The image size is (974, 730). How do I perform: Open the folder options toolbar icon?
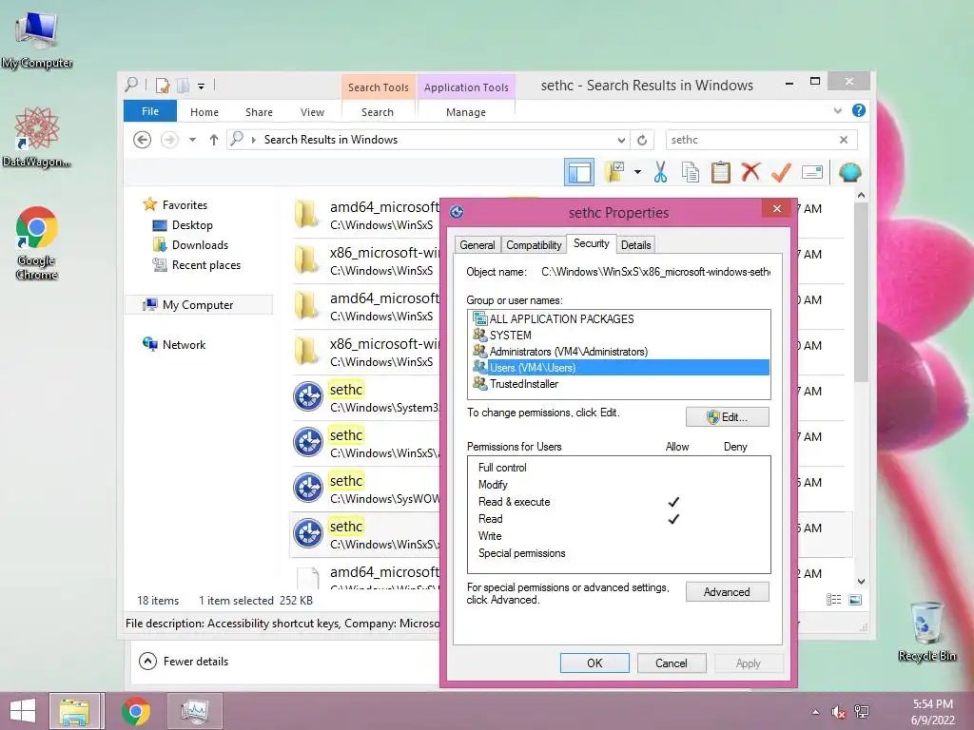pos(614,172)
